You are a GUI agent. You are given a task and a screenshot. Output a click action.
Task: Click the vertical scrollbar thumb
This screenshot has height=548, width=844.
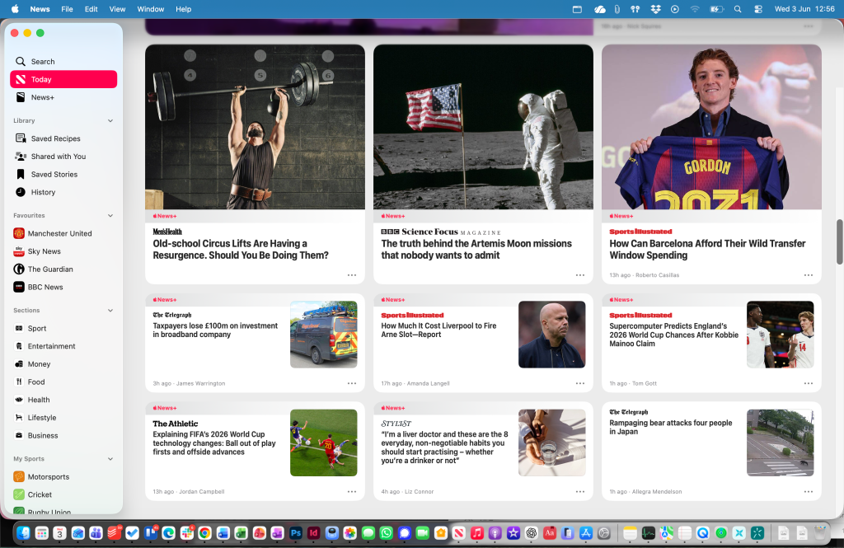(839, 242)
